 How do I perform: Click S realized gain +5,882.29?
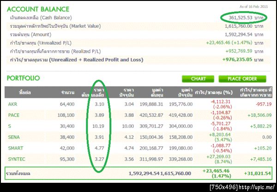pos(261,126)
